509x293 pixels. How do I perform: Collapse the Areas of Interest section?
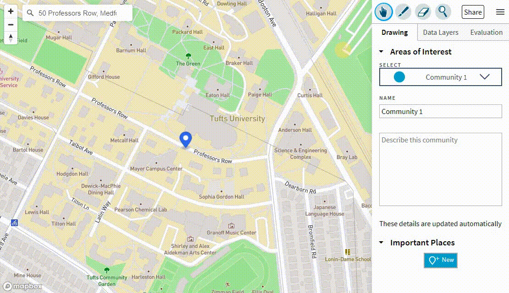pyautogui.click(x=381, y=52)
